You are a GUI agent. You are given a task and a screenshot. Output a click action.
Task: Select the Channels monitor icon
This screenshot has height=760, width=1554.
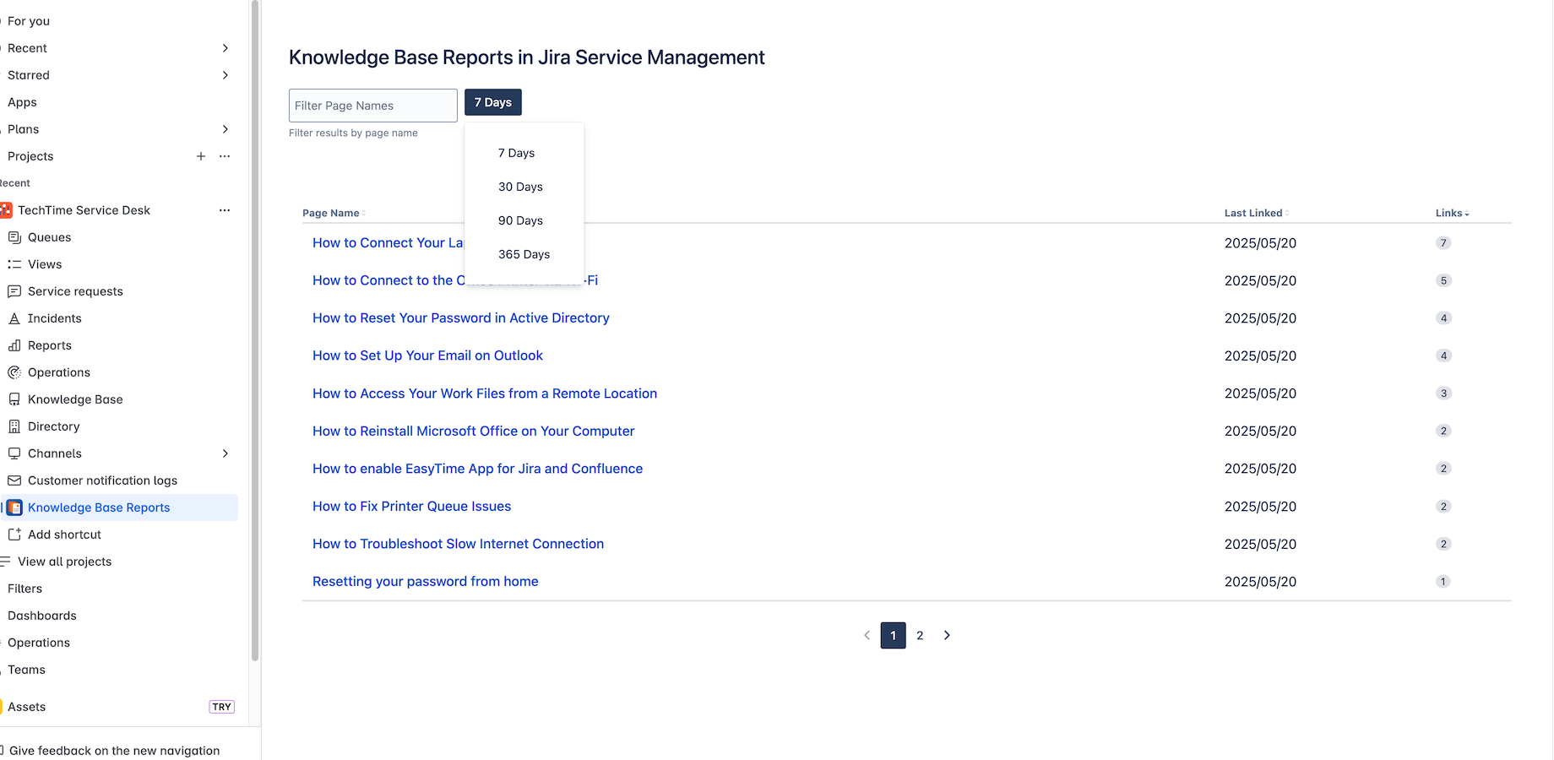pyautogui.click(x=14, y=453)
